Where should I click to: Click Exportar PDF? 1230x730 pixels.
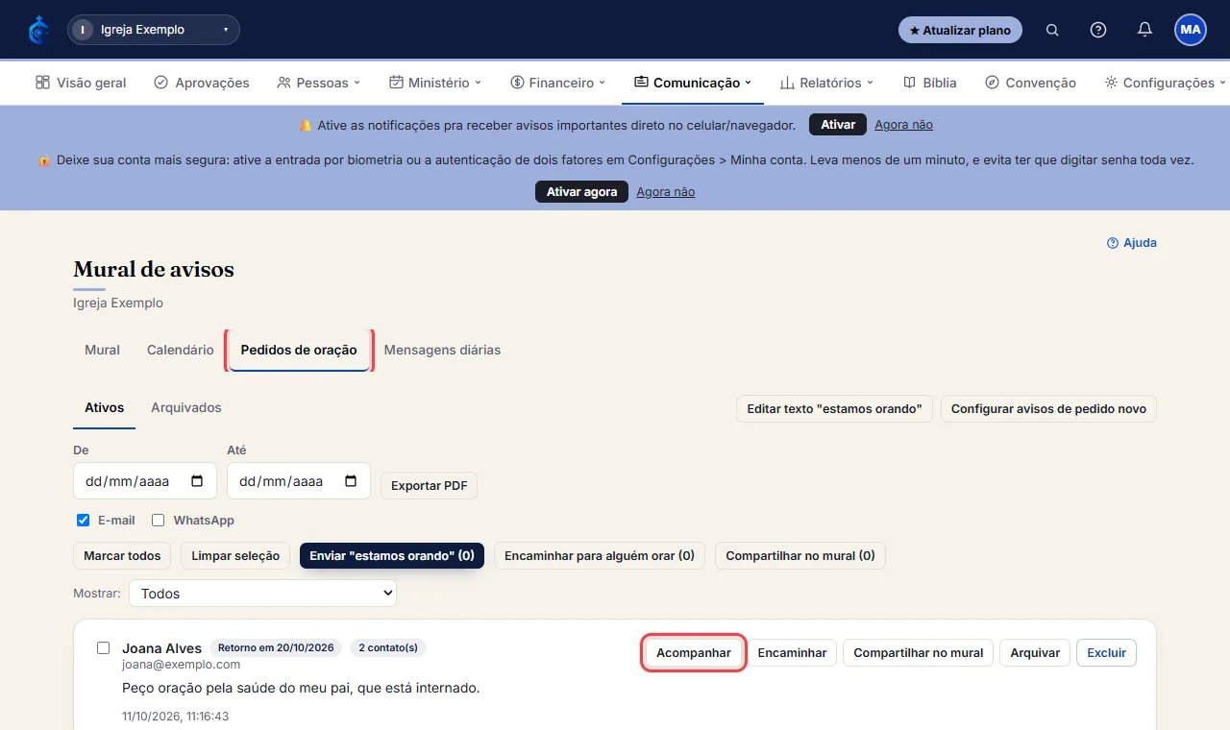(429, 485)
